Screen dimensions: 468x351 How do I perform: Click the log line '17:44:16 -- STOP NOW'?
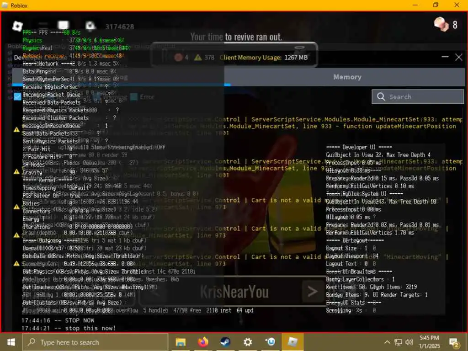58,320
